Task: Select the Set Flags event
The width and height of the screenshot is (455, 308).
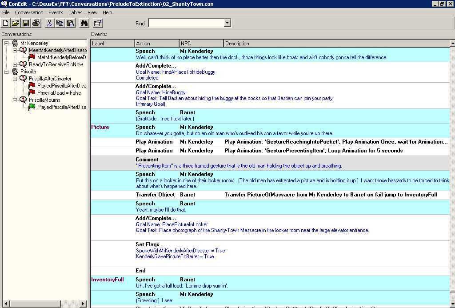Action: 270,254
